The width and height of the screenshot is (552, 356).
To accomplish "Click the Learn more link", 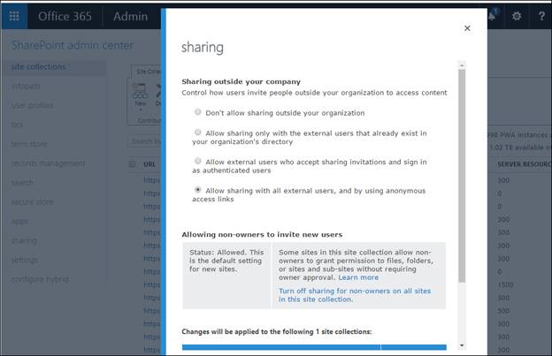I will [358, 277].
